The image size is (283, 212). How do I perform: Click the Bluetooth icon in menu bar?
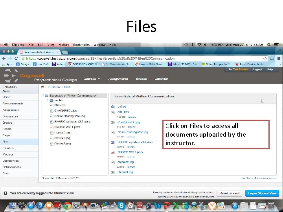tap(193, 45)
